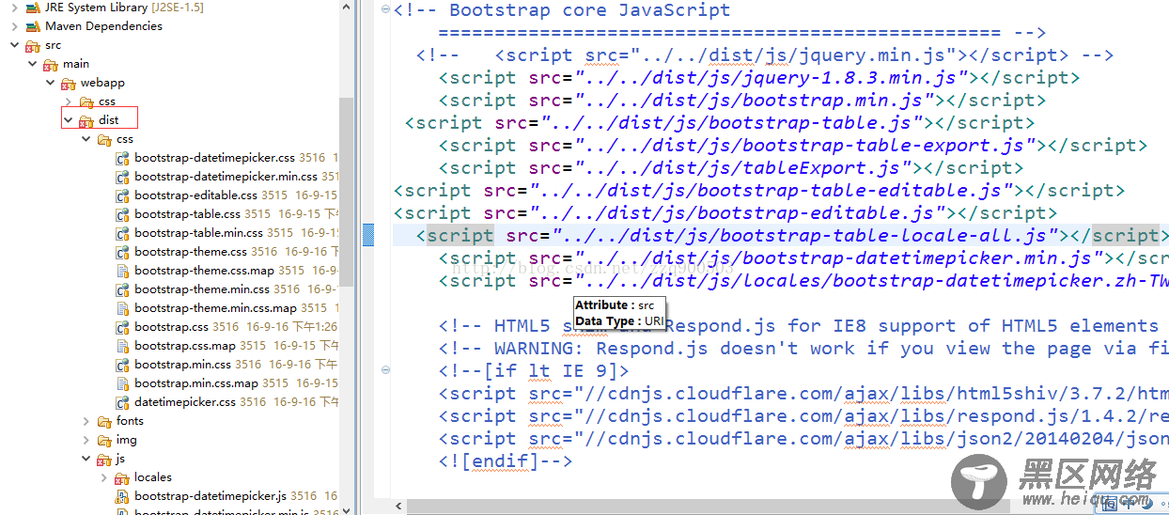Click the bootstrap-table.js script line
Screen dimensions: 1169x515
(x=719, y=123)
